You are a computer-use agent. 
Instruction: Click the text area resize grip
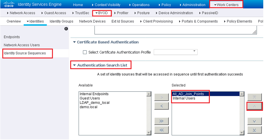click(x=255, y=32)
